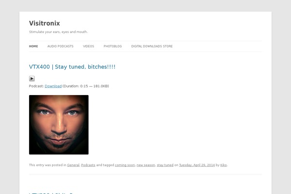Open the Podcasts category link
291x194 pixels.
pos(88,165)
